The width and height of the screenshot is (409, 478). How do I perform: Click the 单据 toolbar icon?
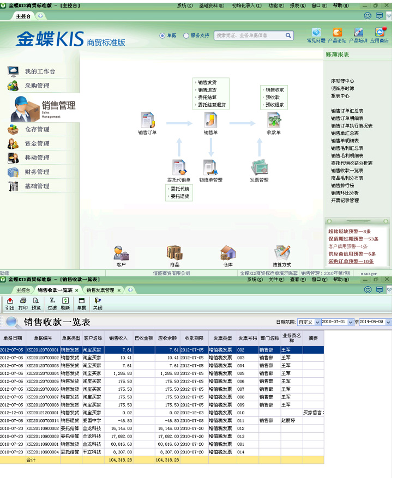(81, 300)
